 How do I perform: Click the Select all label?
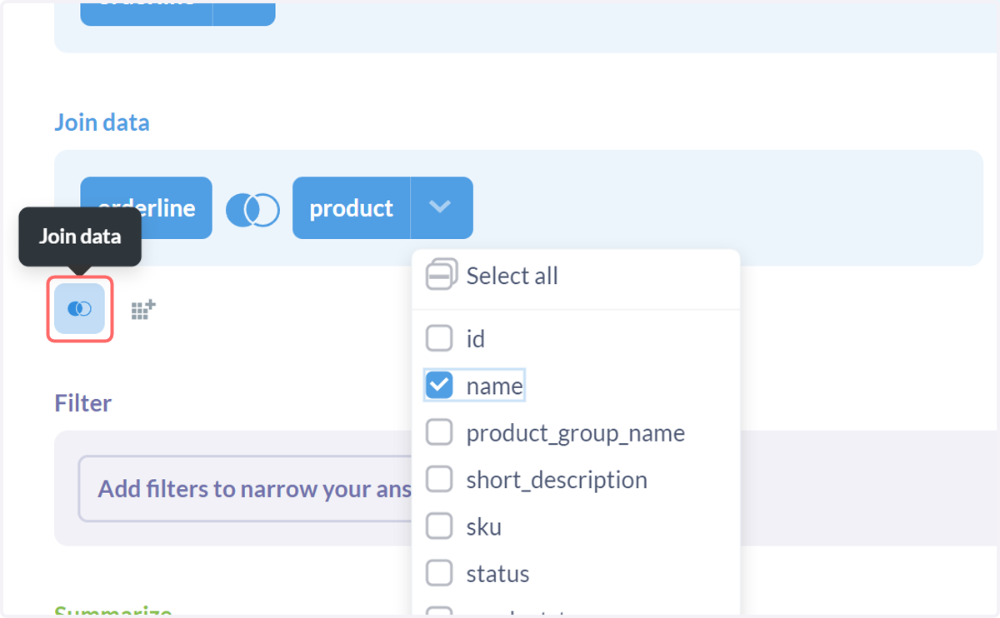[512, 276]
